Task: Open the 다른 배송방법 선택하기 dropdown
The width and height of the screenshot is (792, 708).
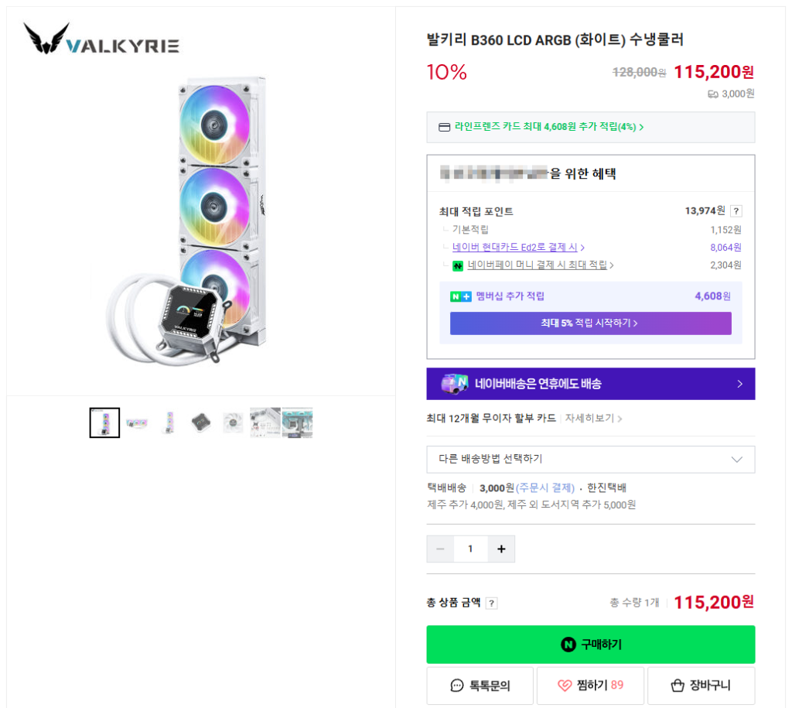Action: 590,459
